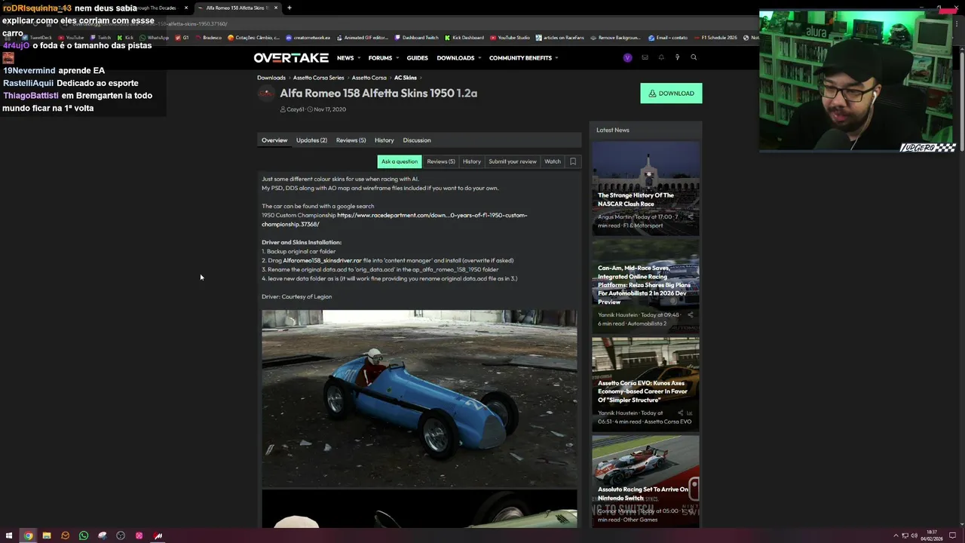Screen dimensions: 965x543
Task: Open author Cozy61 profile link
Action: tap(296, 109)
